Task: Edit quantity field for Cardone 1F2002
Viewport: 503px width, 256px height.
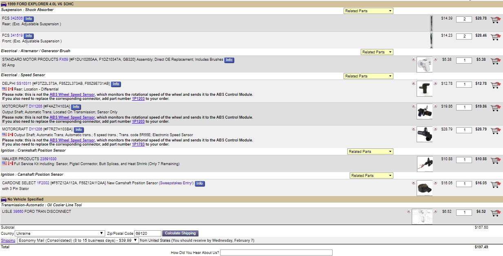Action: click(x=464, y=184)
